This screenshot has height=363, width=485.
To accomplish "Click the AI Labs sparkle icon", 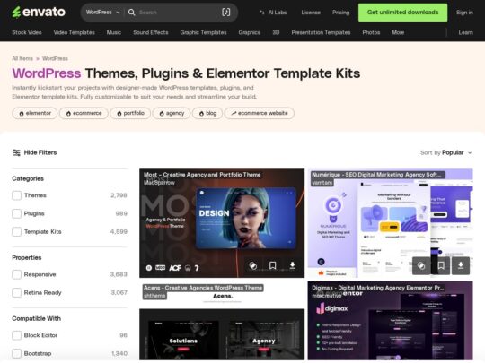I will (x=262, y=13).
